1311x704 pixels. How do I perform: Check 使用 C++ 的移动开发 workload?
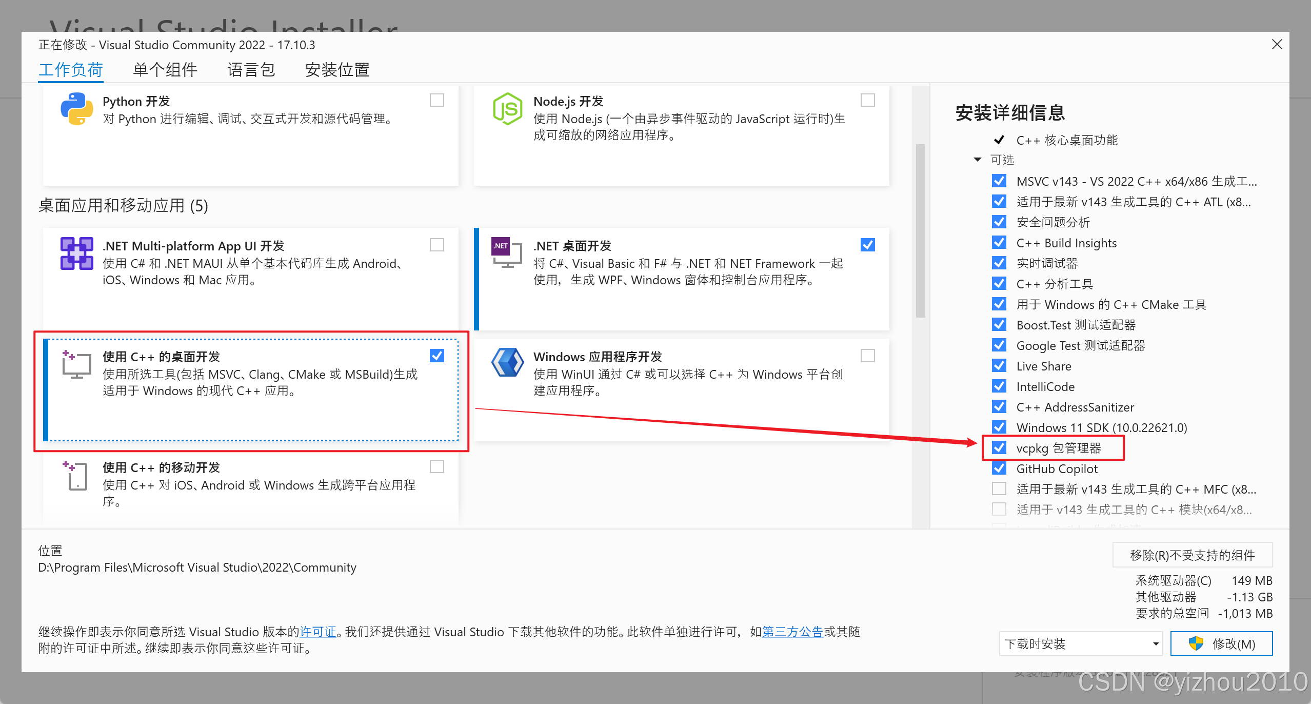pyautogui.click(x=437, y=466)
